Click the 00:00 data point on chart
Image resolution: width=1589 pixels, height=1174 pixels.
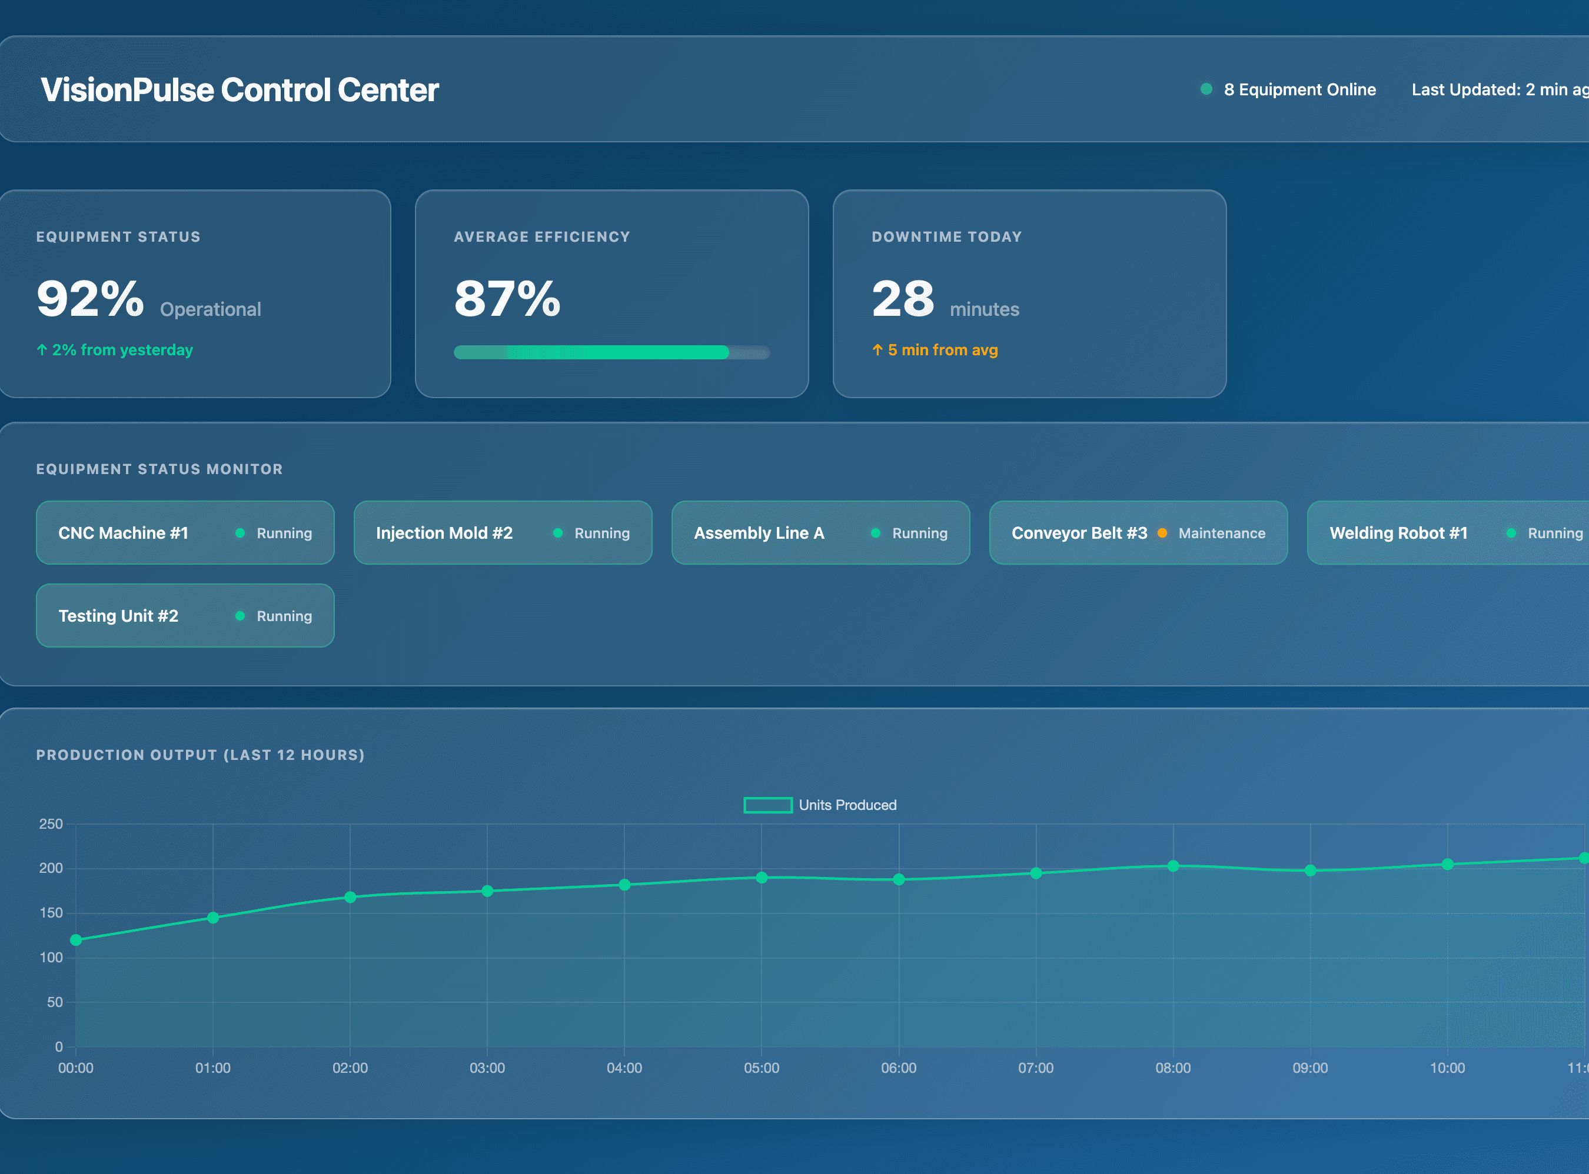76,940
